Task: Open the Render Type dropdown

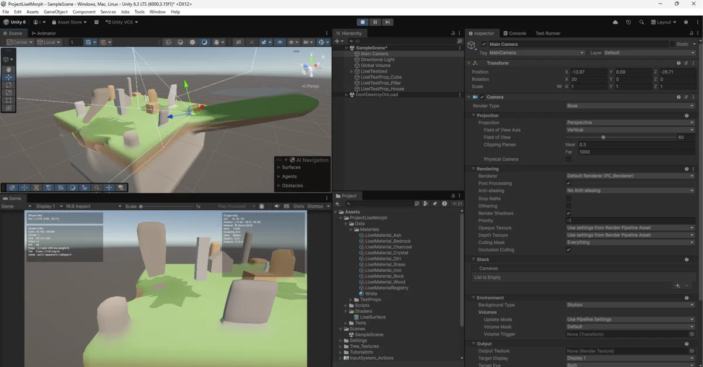Action: 631,106
